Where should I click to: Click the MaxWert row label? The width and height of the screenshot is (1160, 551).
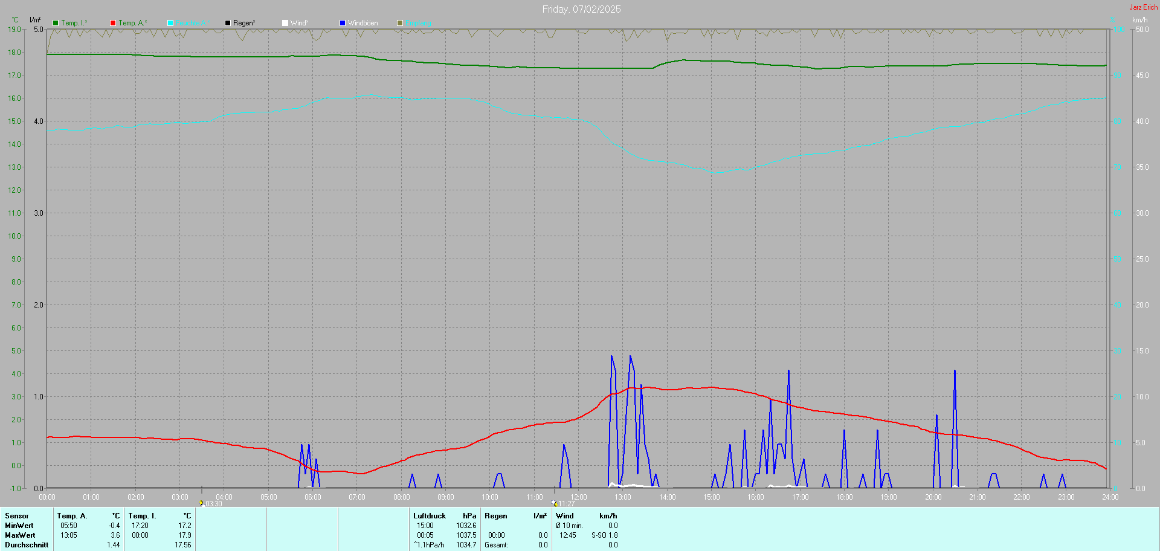click(x=20, y=535)
